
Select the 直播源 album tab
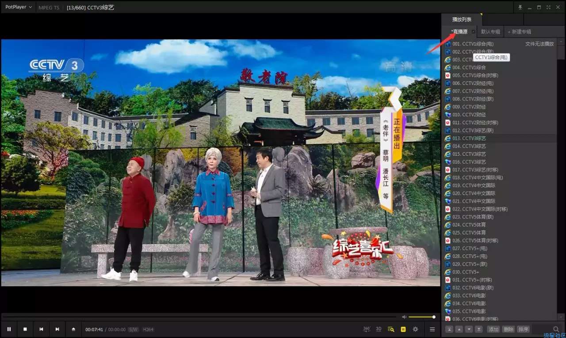(459, 31)
